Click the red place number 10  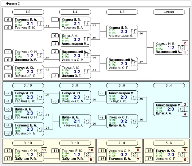[x=91, y=150]
